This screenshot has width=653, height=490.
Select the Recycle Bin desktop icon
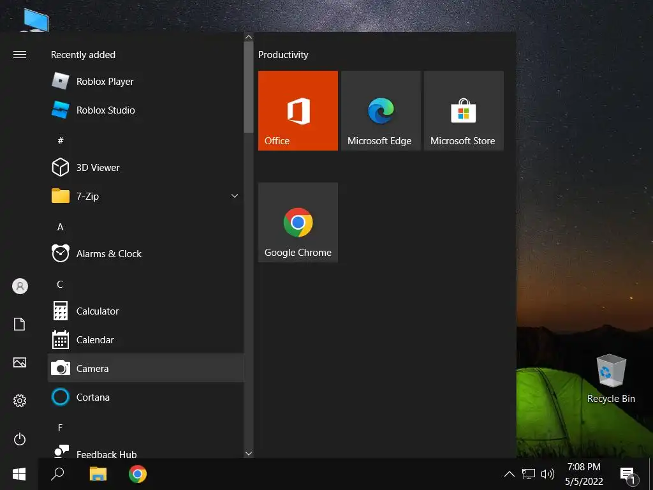[x=611, y=379]
